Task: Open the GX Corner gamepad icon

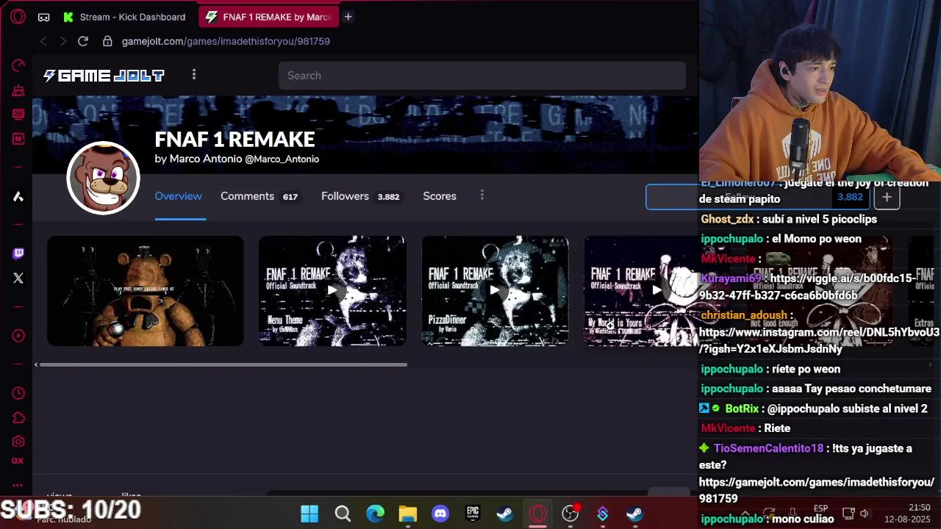Action: [44, 17]
